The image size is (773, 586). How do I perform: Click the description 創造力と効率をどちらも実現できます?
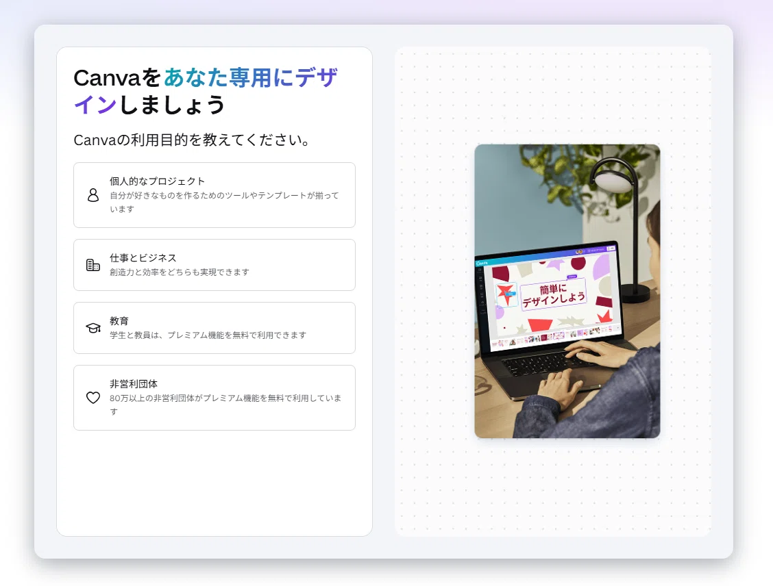coord(180,272)
